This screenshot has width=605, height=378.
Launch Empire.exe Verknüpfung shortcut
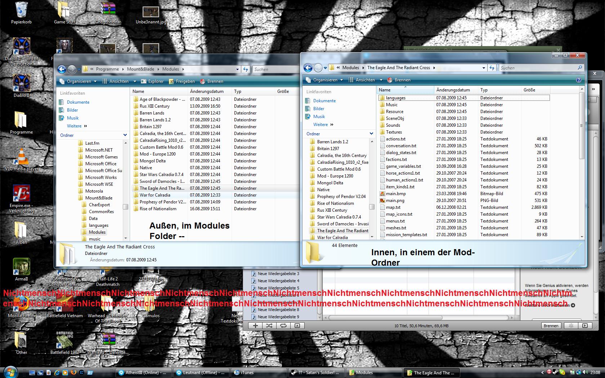21,199
